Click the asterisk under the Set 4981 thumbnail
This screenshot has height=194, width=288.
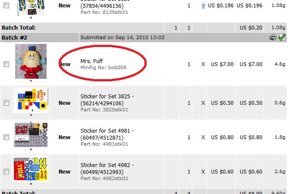click(31, 150)
